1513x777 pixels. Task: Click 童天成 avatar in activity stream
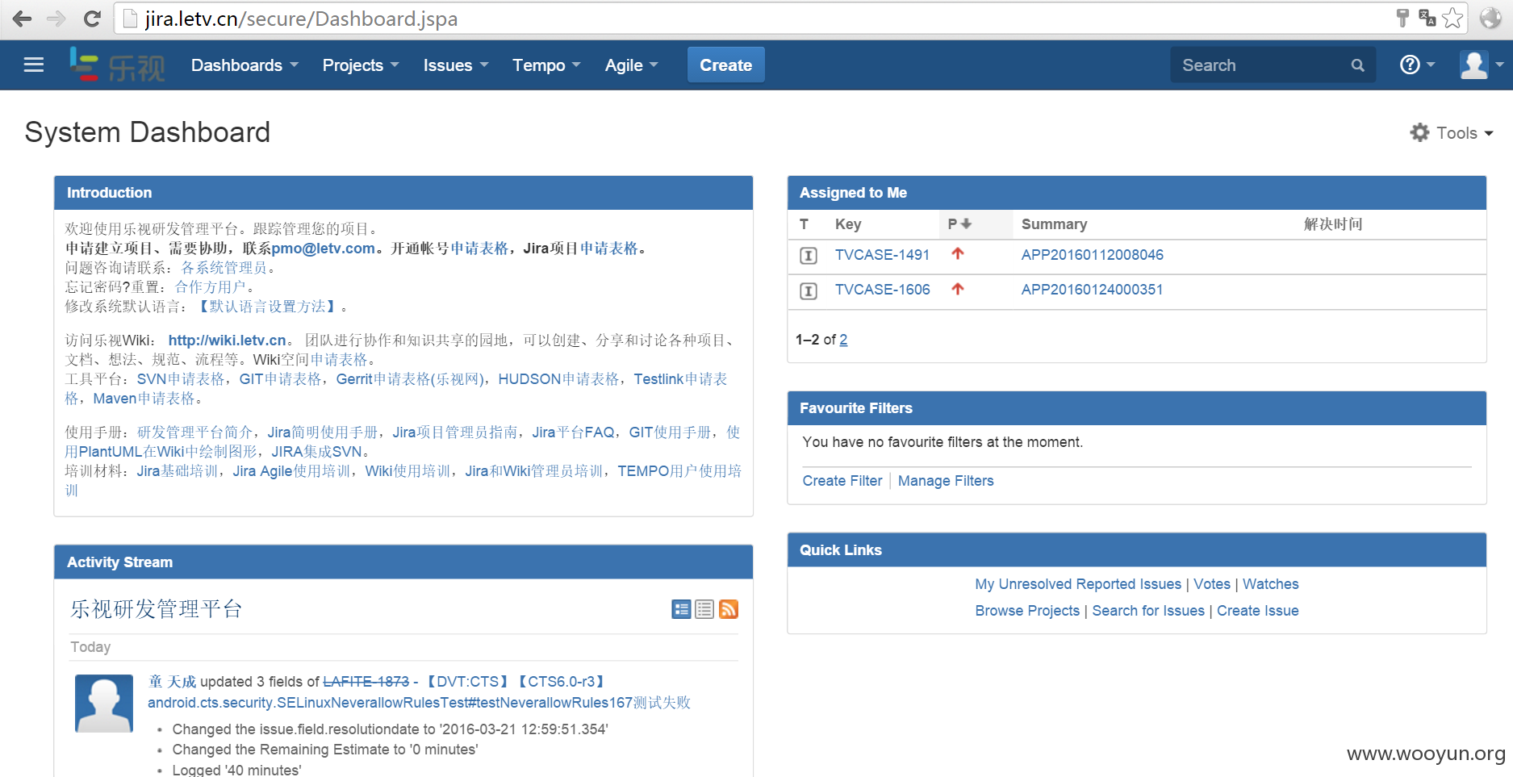pyautogui.click(x=104, y=704)
